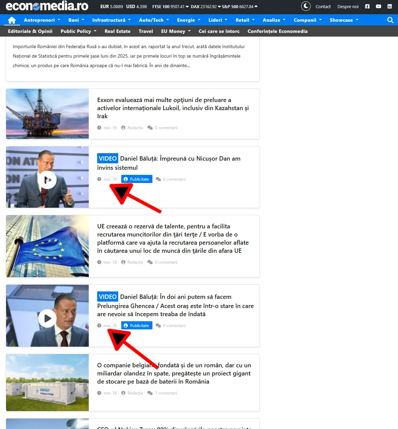Open the YouTube channel icon
The image size is (398, 429).
click(x=378, y=6)
